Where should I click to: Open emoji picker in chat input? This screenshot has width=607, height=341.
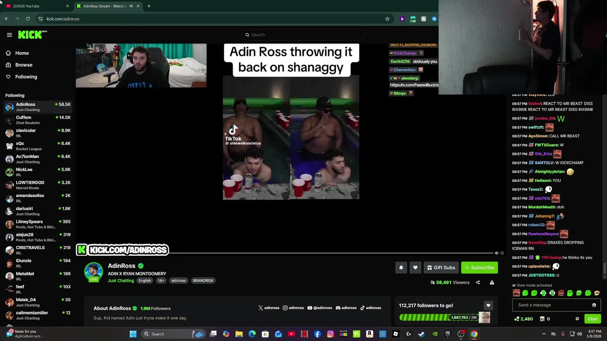click(x=594, y=305)
